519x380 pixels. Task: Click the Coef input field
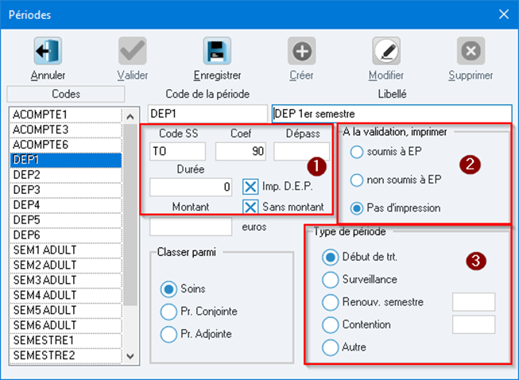pos(241,151)
